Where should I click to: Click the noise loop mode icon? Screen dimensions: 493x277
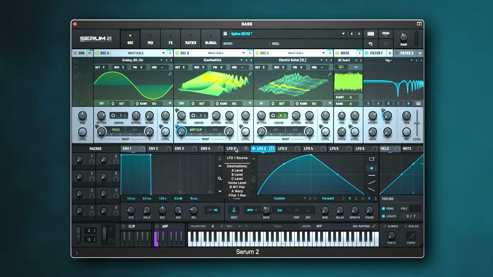click(x=341, y=67)
